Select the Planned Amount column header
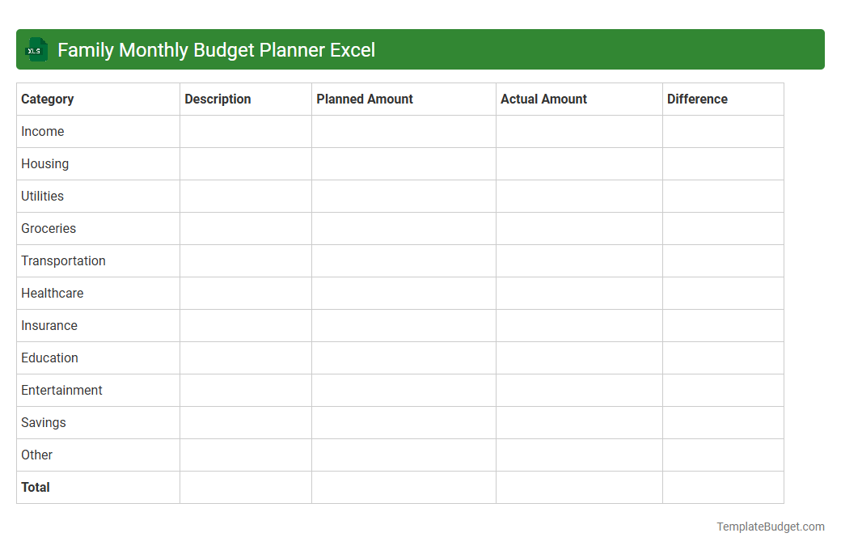Image resolution: width=841 pixels, height=550 pixels. (x=364, y=99)
